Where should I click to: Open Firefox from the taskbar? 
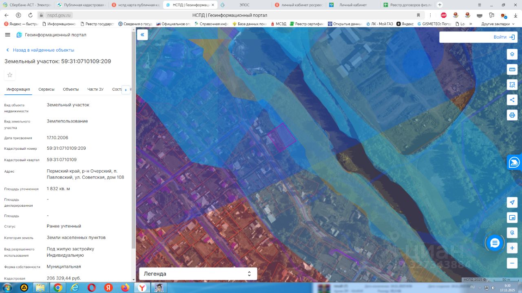tap(125, 288)
